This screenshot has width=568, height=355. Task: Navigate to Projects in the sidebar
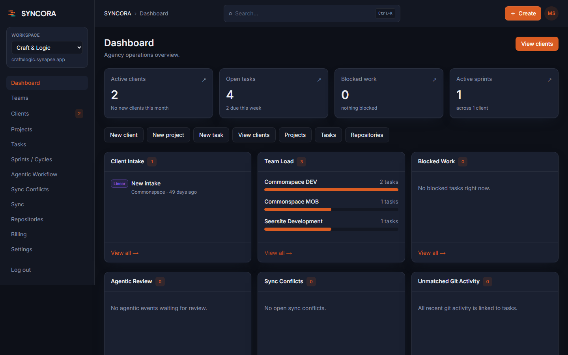click(x=47, y=129)
